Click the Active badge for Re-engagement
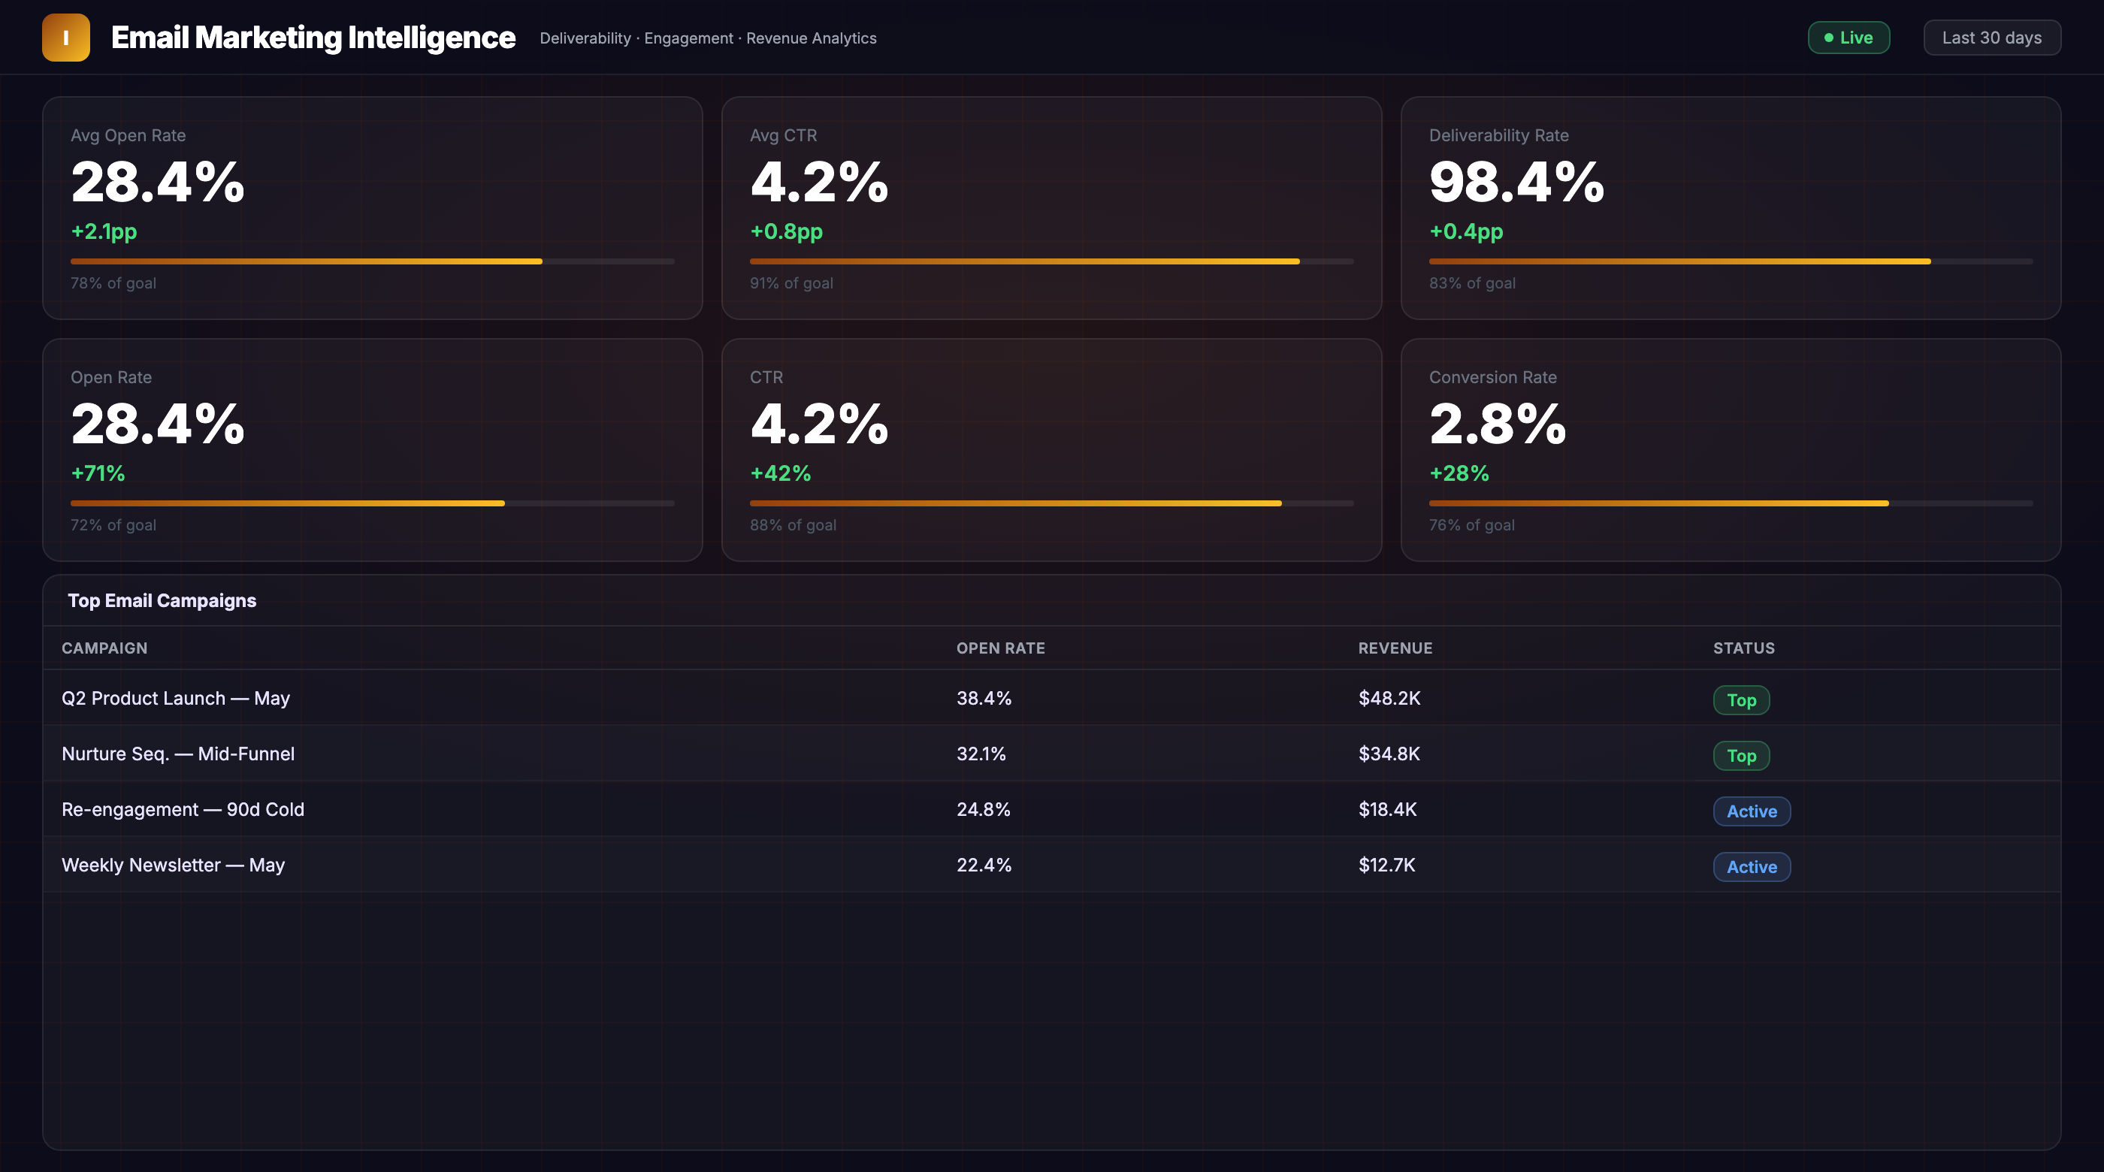The image size is (2104, 1172). pyautogui.click(x=1752, y=811)
